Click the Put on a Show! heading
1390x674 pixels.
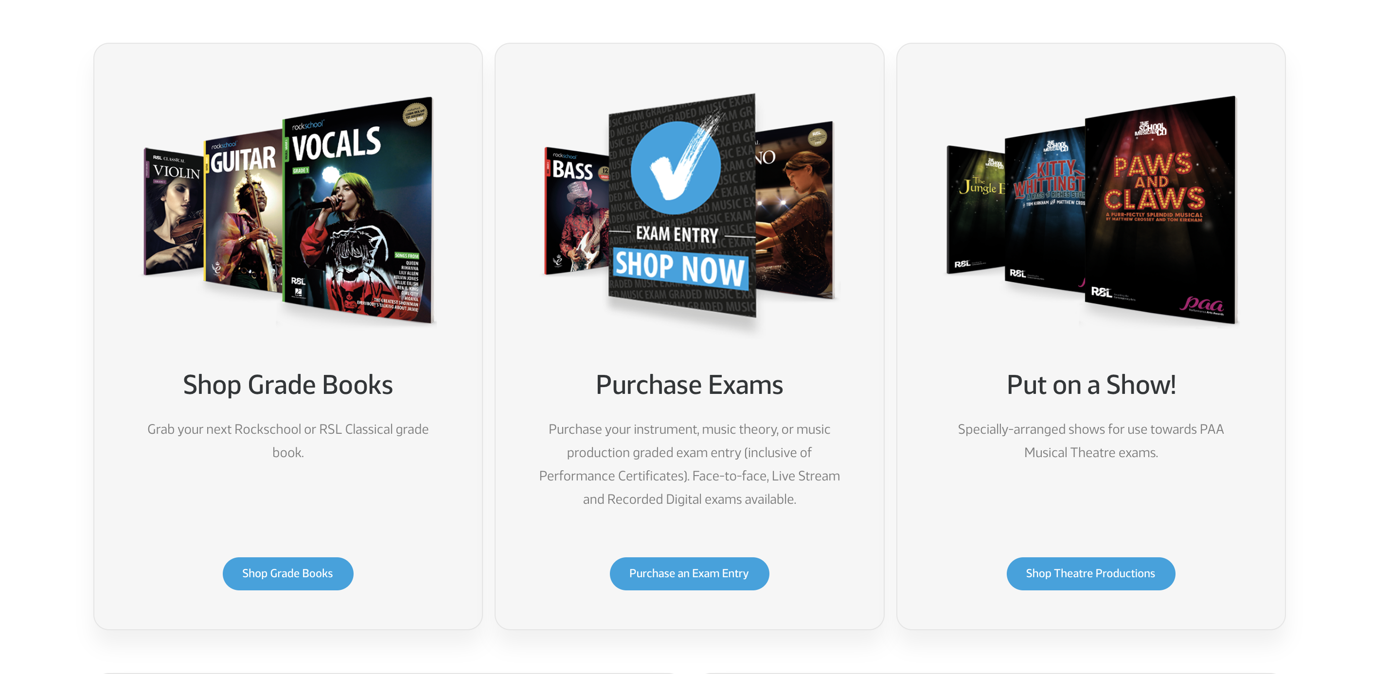[x=1090, y=385]
